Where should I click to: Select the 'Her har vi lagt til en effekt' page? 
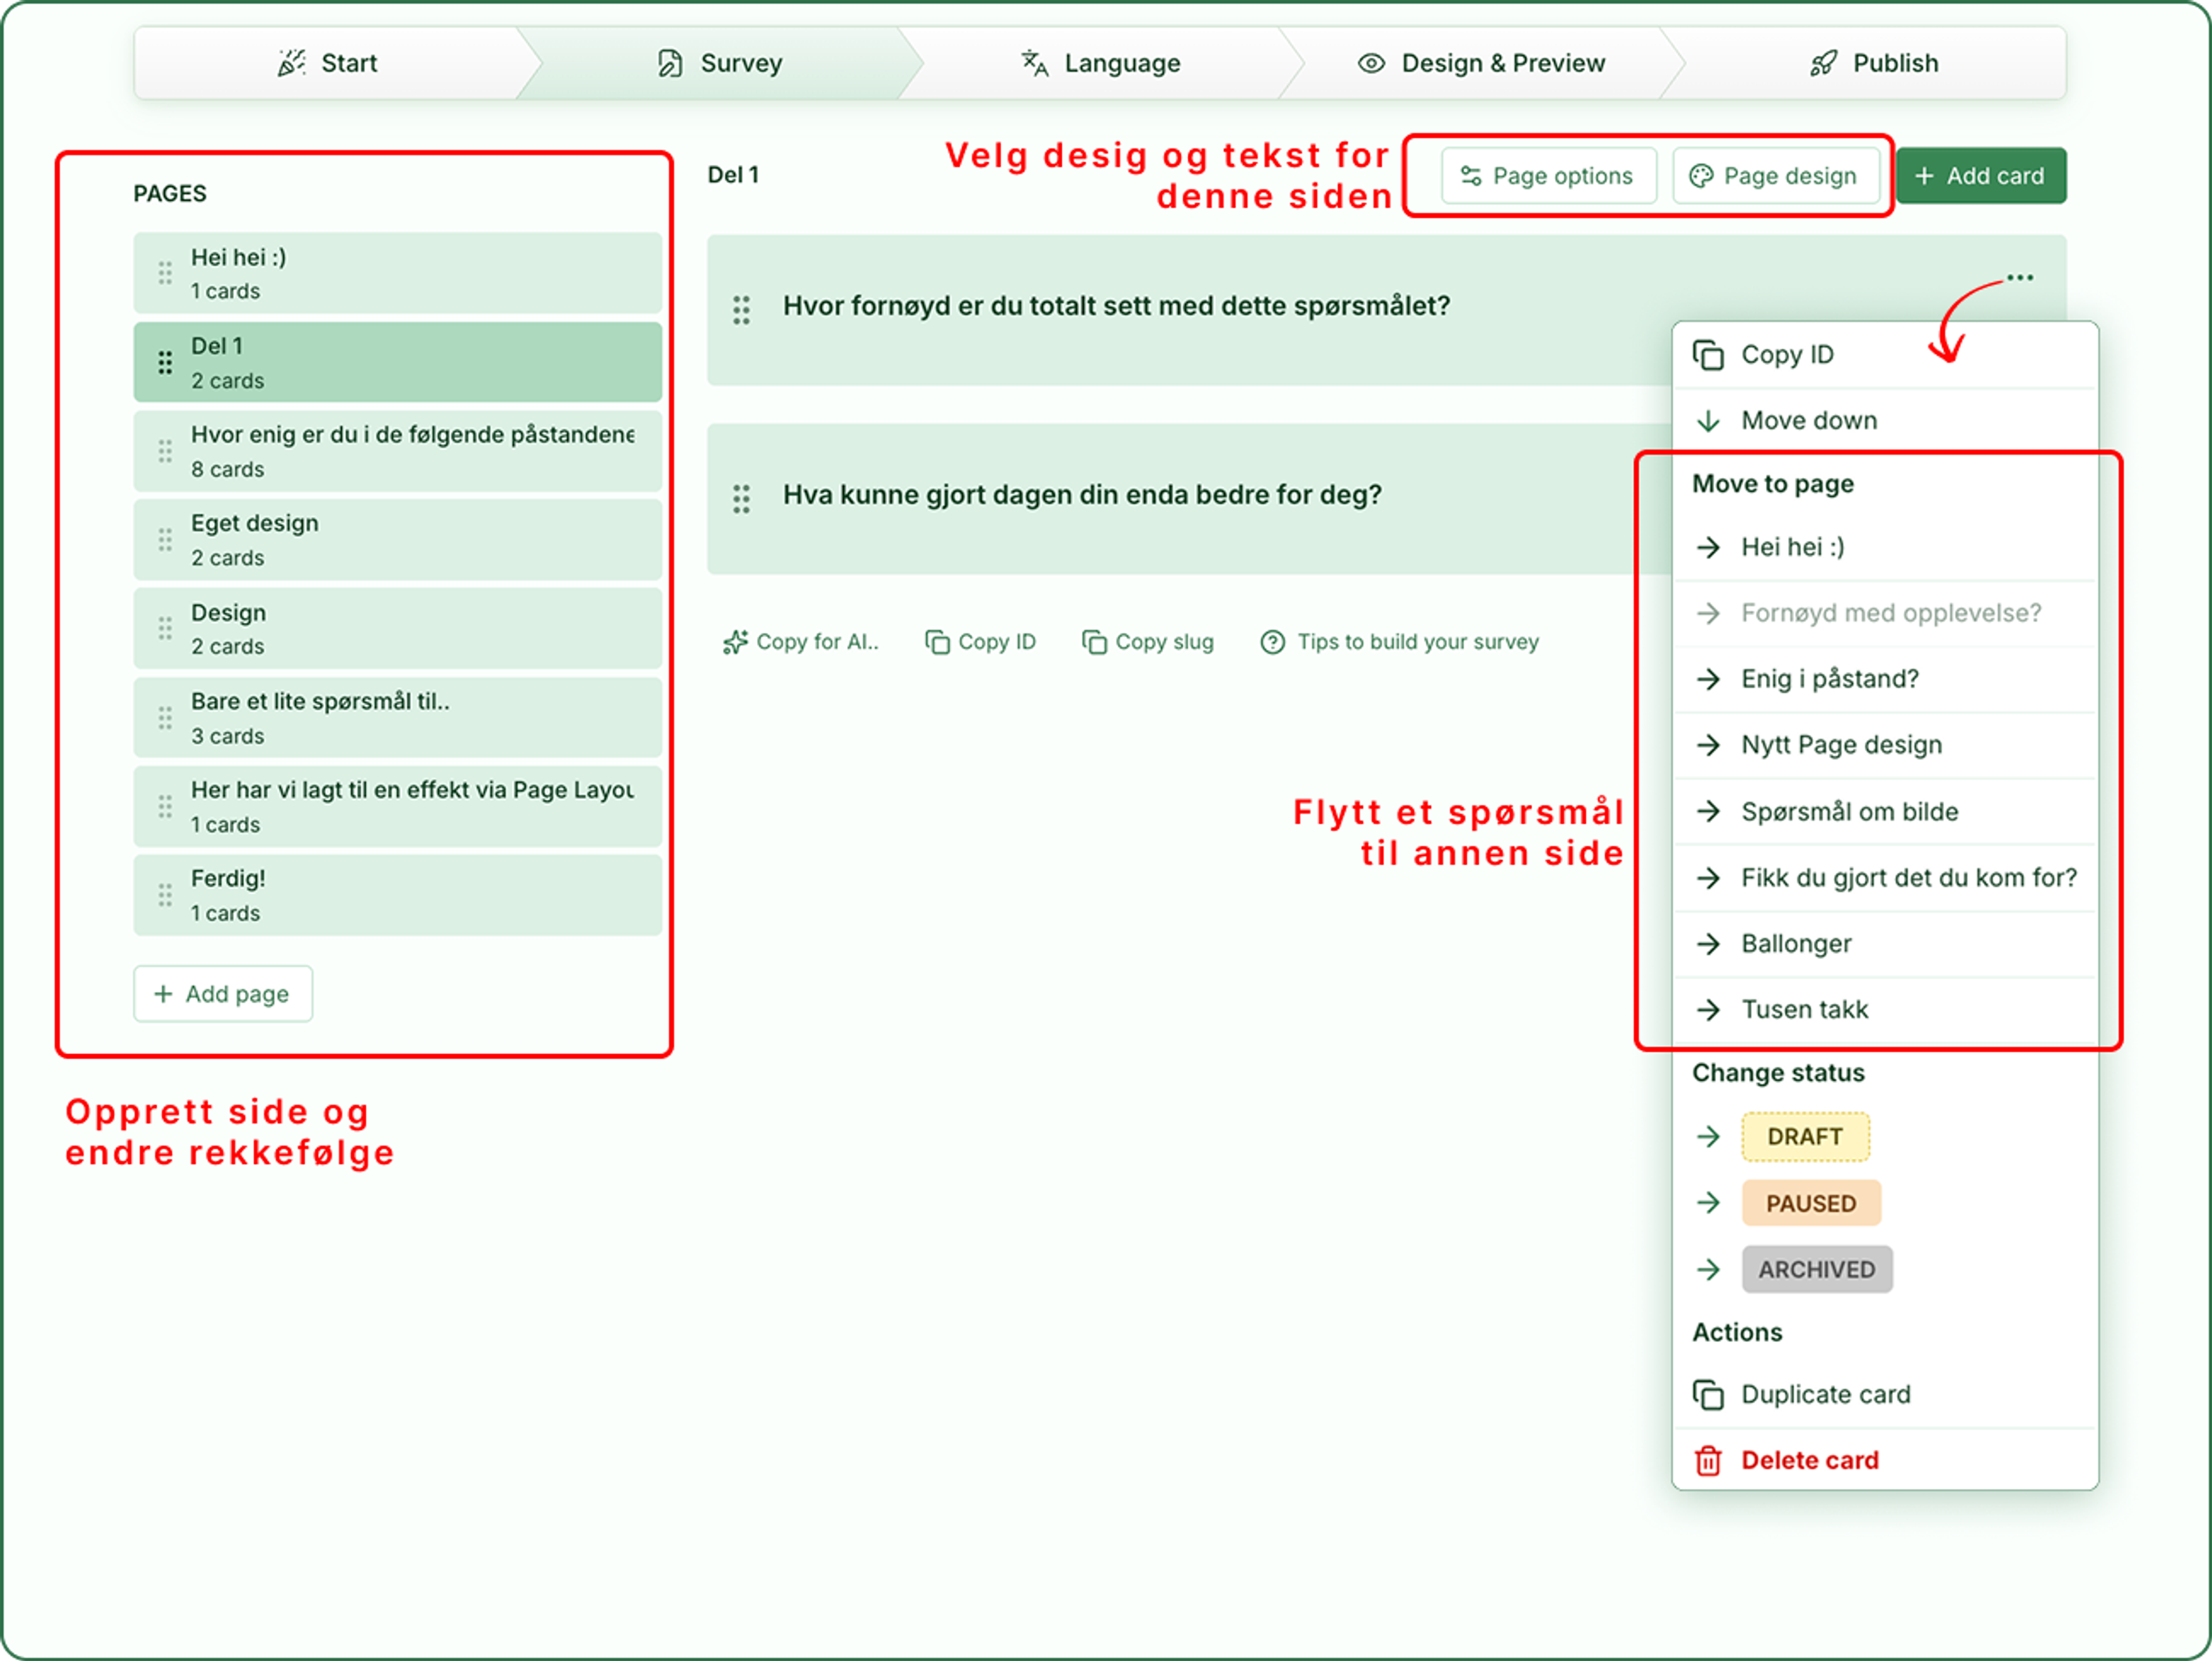click(x=397, y=807)
